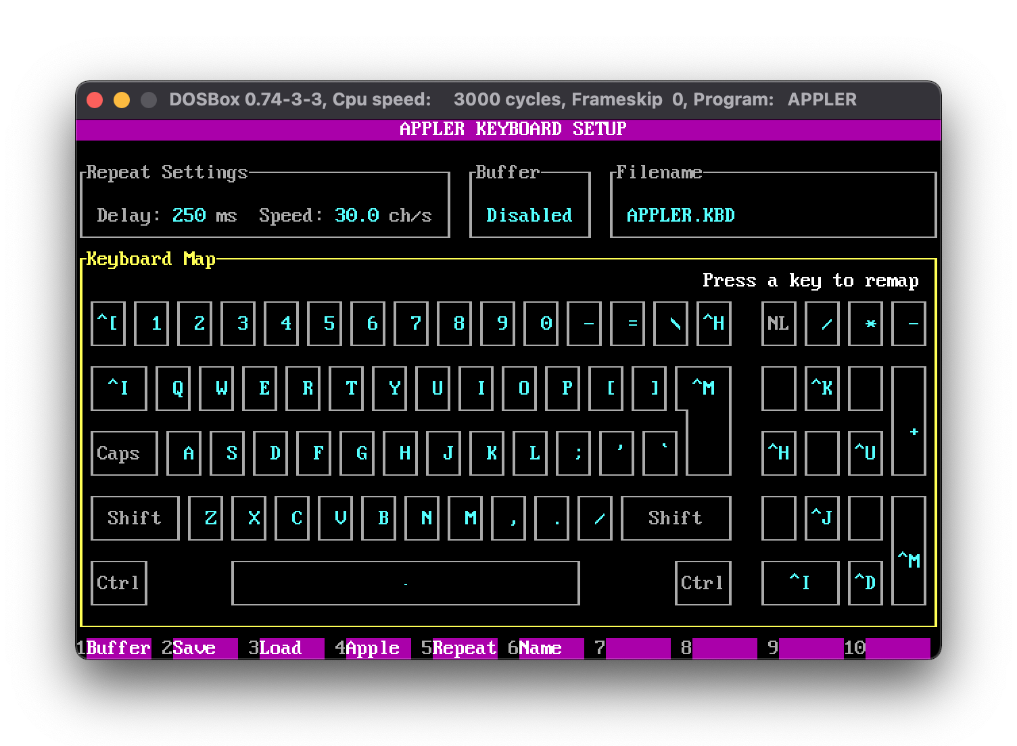This screenshot has width=1017, height=746.
Task: Select the period key
Action: (x=552, y=518)
